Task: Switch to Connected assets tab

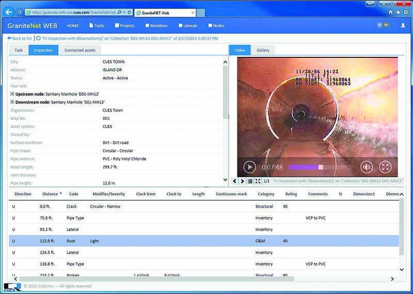Action: click(x=80, y=50)
